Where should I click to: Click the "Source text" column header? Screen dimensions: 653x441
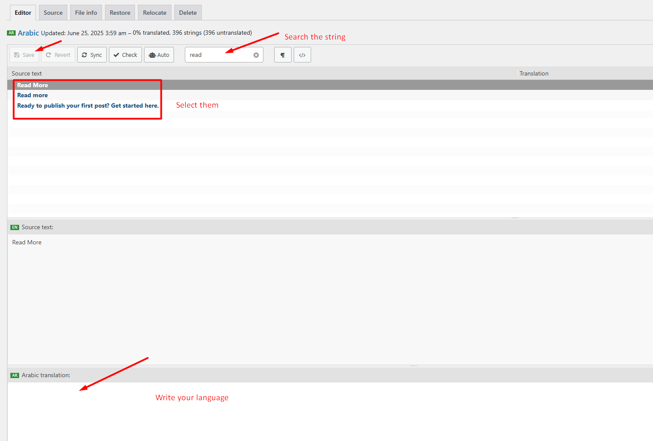(x=27, y=73)
